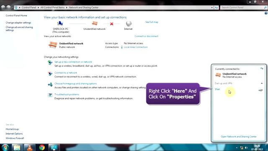Click Connect to a network link
Image resolution: width=268 pixels, height=151 pixels.
[66, 73]
